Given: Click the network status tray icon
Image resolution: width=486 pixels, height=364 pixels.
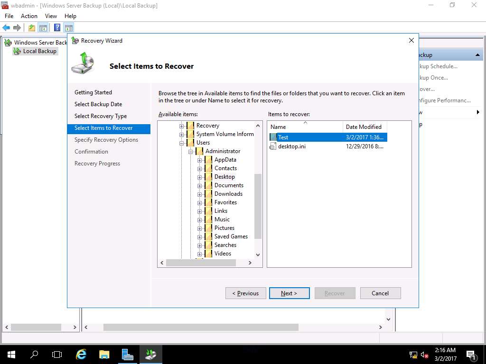Looking at the screenshot, I should [x=413, y=355].
